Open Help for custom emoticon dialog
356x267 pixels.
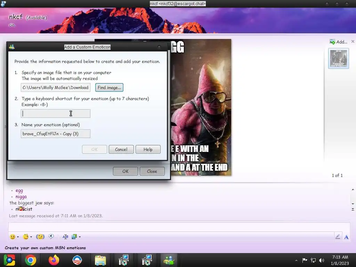click(x=148, y=149)
